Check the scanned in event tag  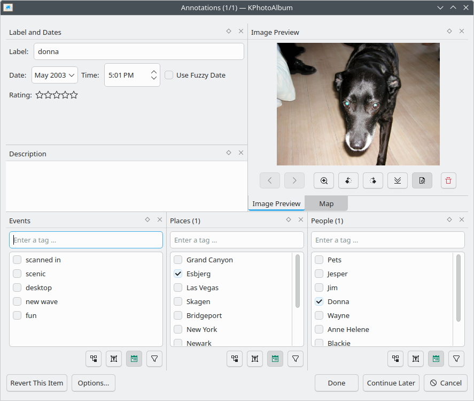click(x=17, y=260)
